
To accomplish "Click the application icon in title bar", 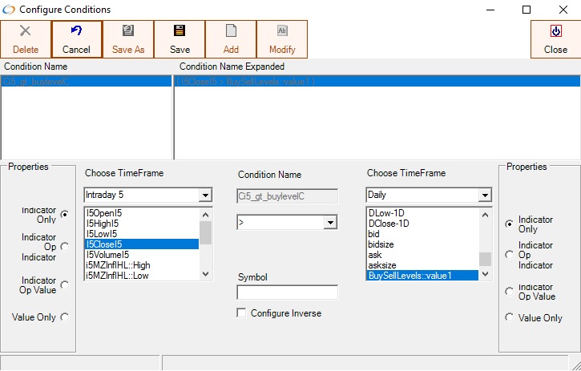I will [9, 10].
